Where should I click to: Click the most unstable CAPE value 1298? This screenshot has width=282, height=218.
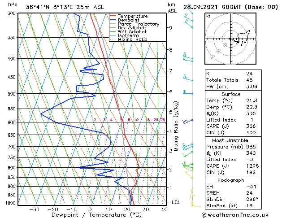[252, 166]
